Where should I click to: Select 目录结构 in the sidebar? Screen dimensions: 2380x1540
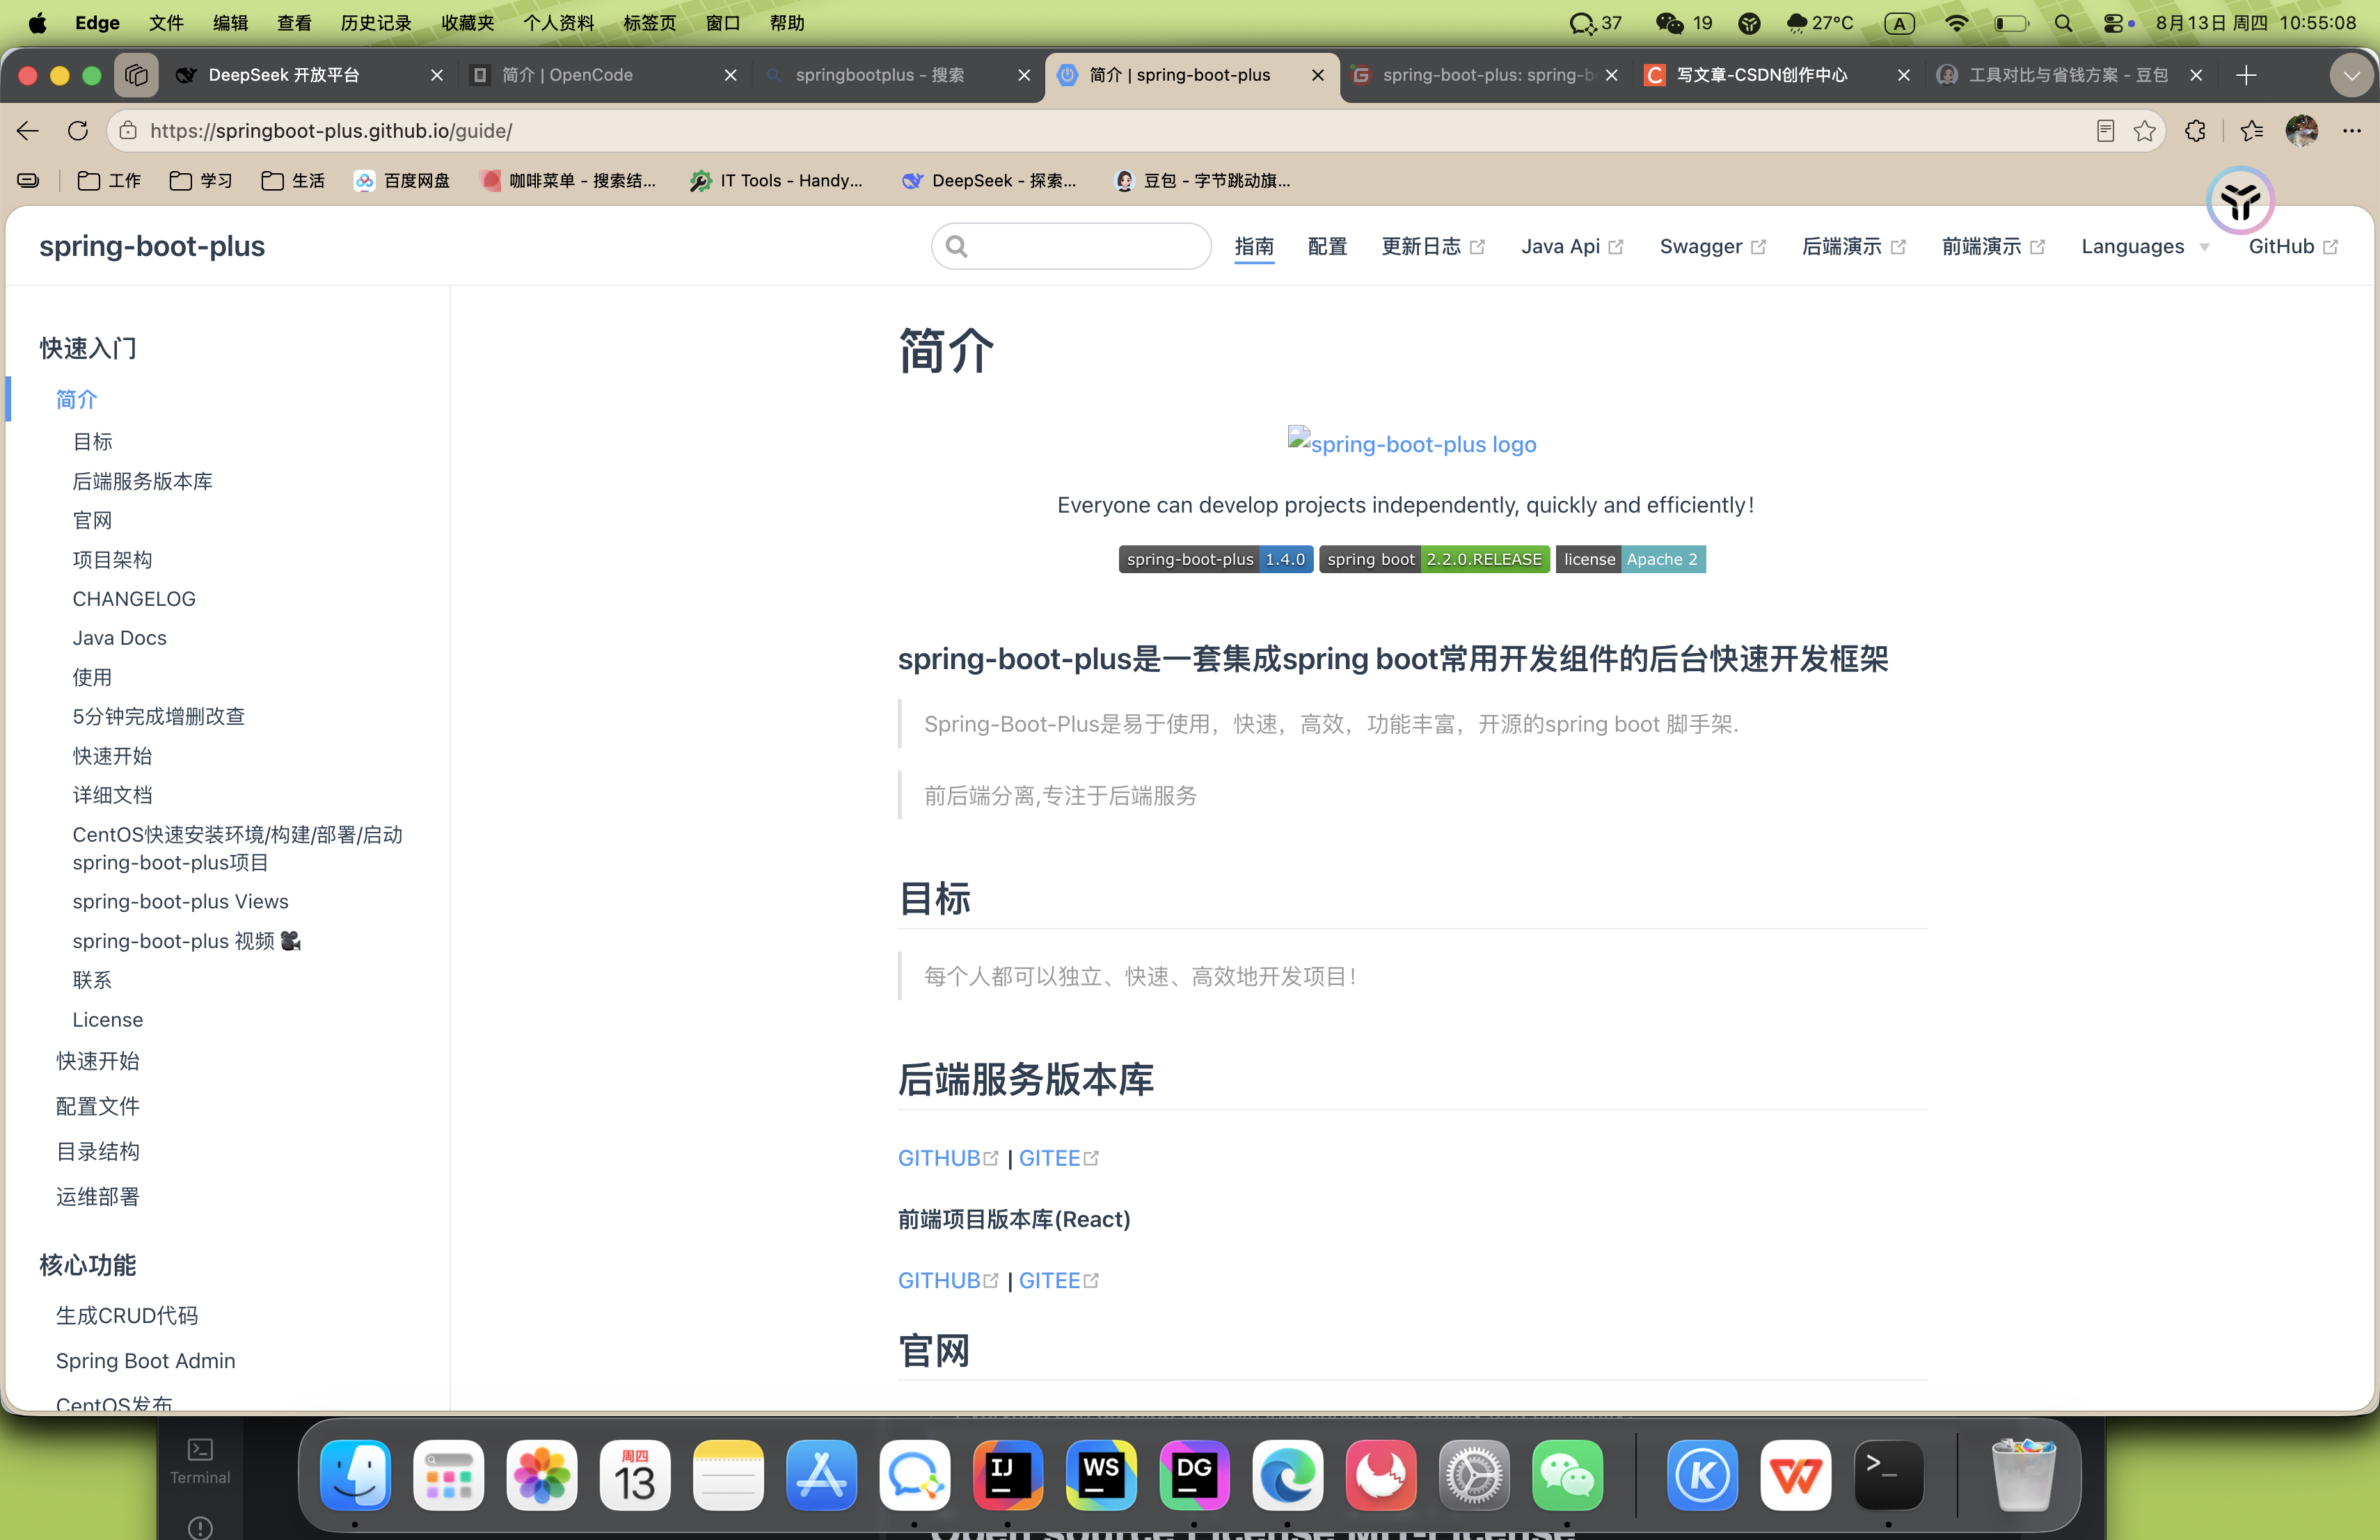pos(98,1151)
